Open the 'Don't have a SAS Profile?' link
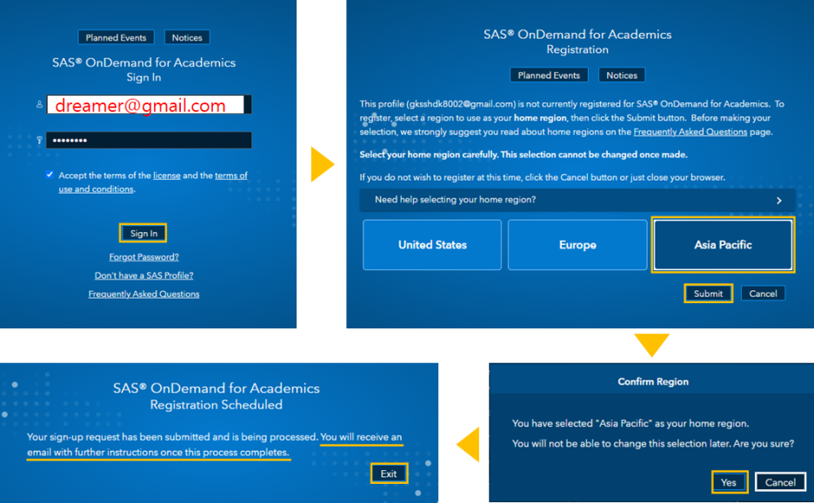 pyautogui.click(x=144, y=275)
